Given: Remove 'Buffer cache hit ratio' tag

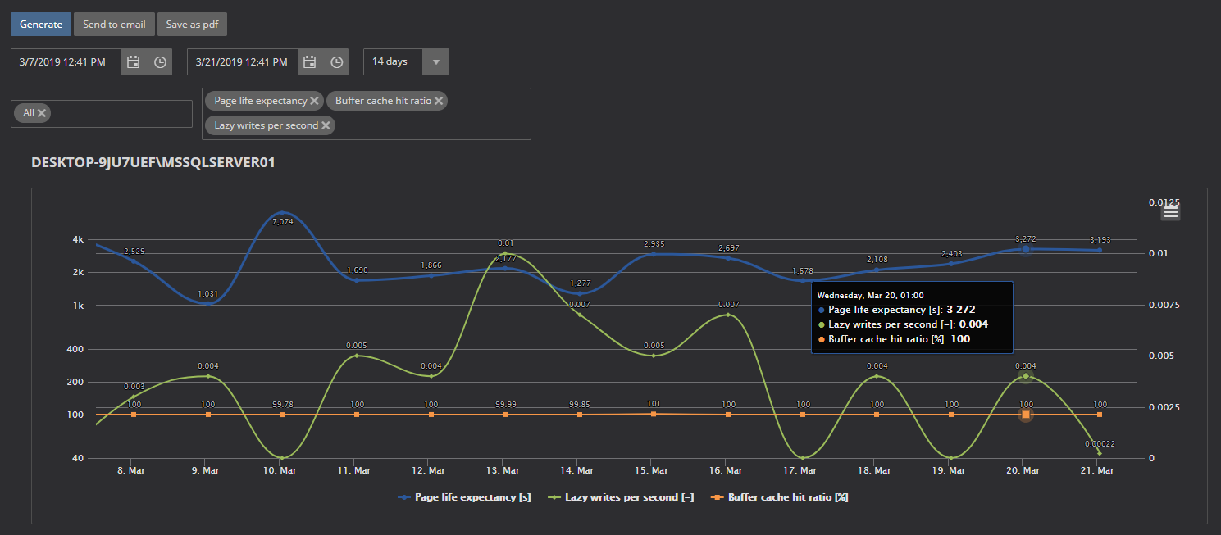Looking at the screenshot, I should tap(440, 101).
